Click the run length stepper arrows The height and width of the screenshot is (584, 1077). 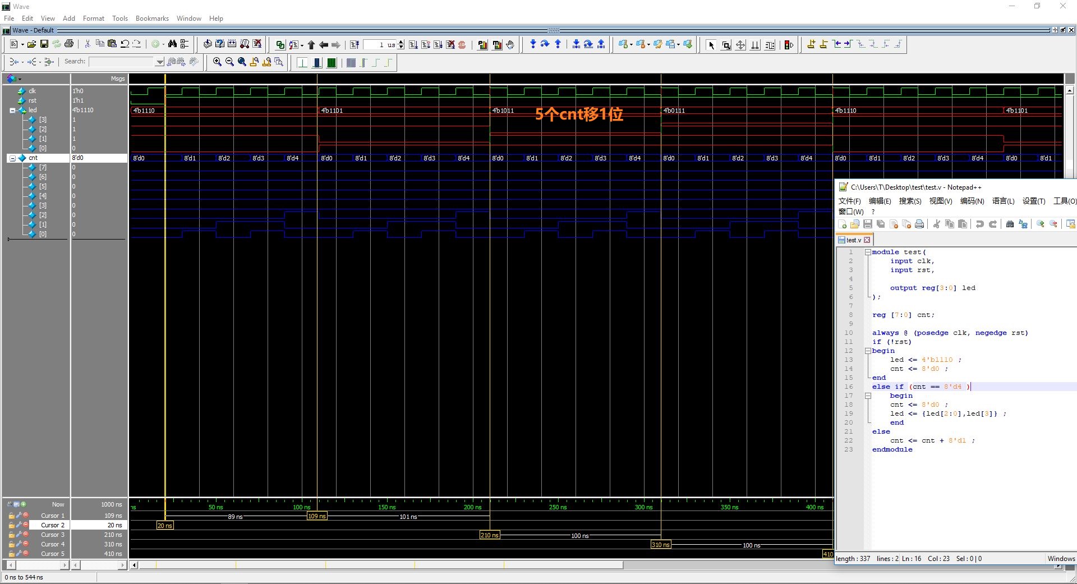pyautogui.click(x=401, y=45)
